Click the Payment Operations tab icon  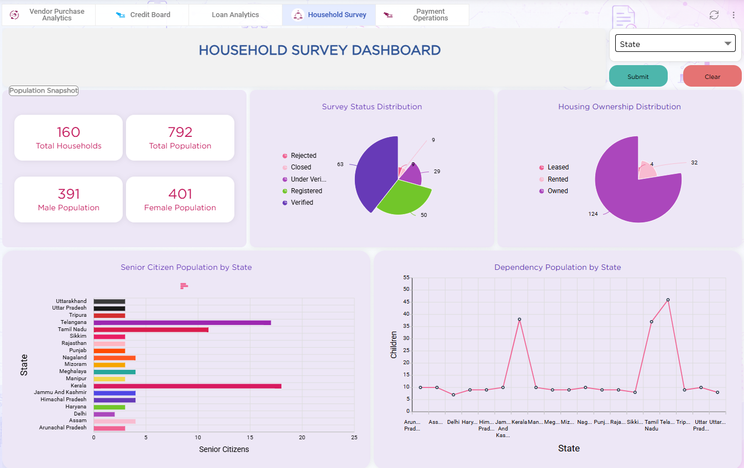(x=388, y=15)
